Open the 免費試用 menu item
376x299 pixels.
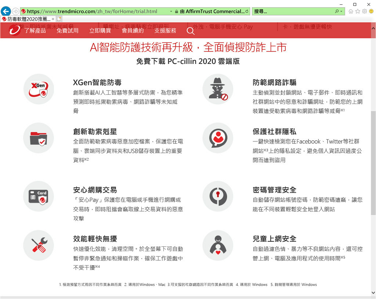68,30
